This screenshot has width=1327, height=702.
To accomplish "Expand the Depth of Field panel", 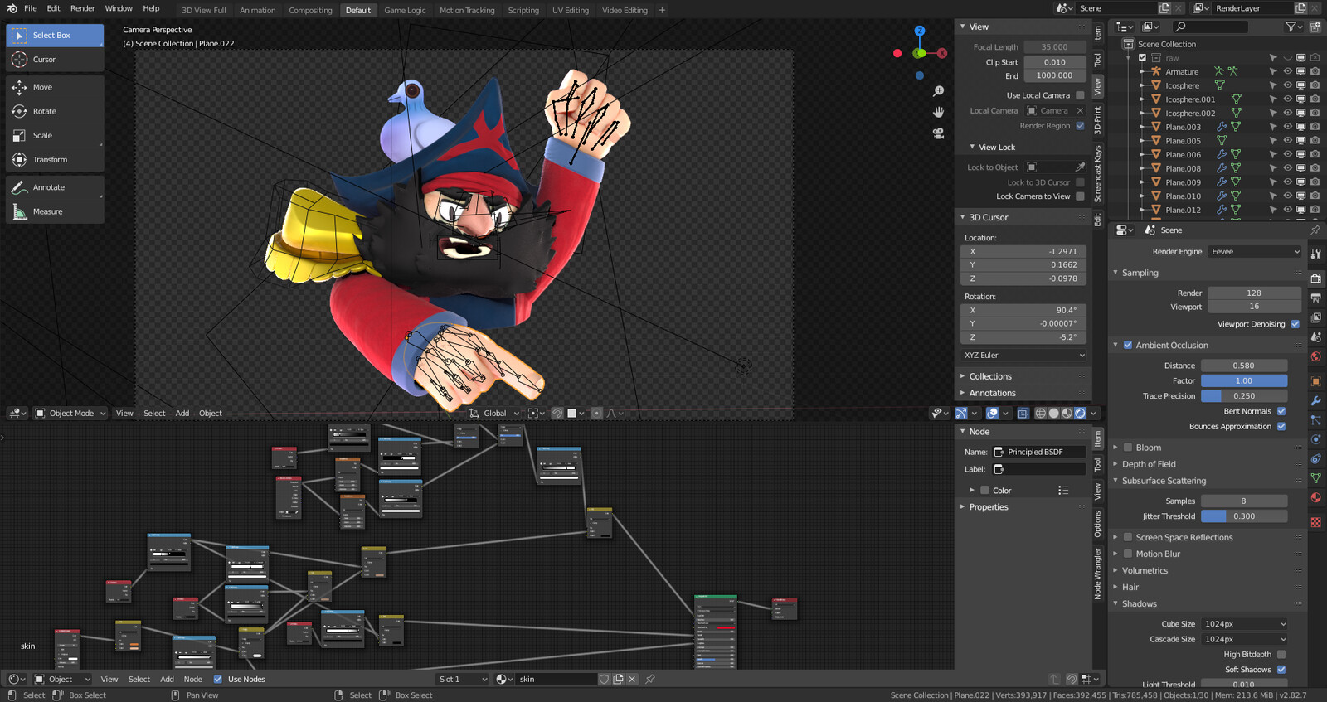I will tap(1149, 464).
